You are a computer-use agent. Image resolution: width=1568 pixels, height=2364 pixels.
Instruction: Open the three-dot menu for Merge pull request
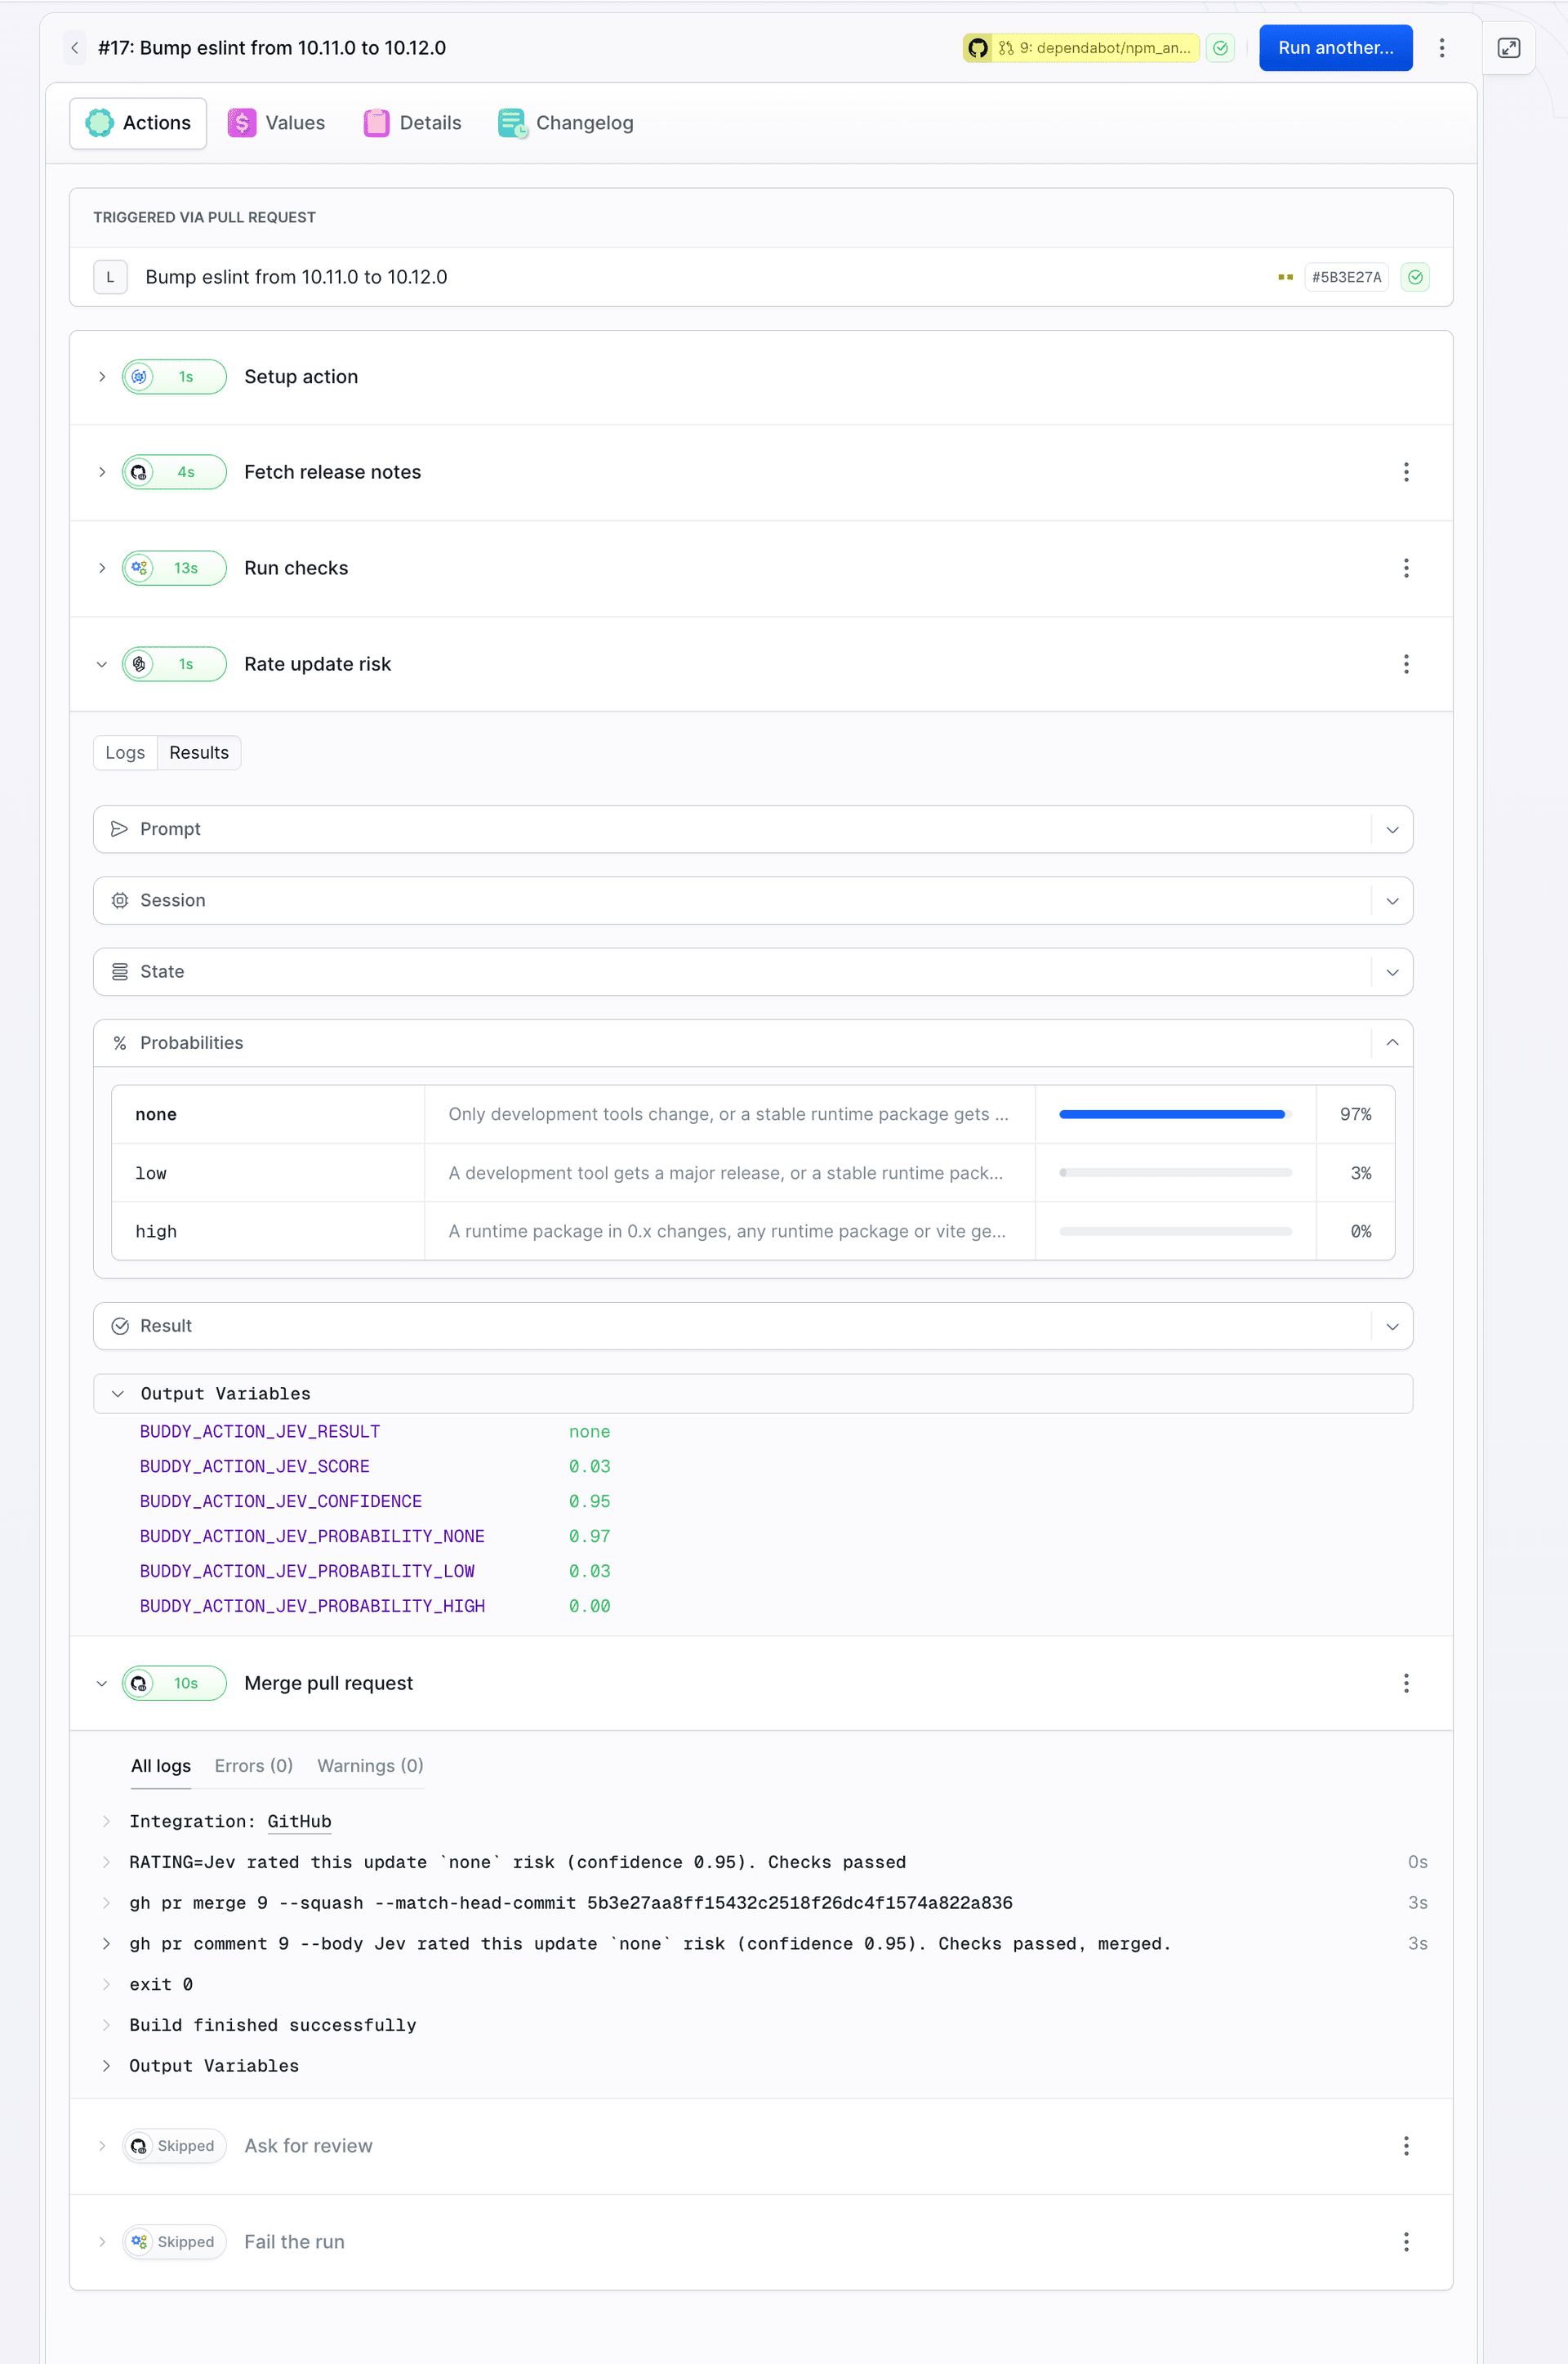[1405, 1683]
